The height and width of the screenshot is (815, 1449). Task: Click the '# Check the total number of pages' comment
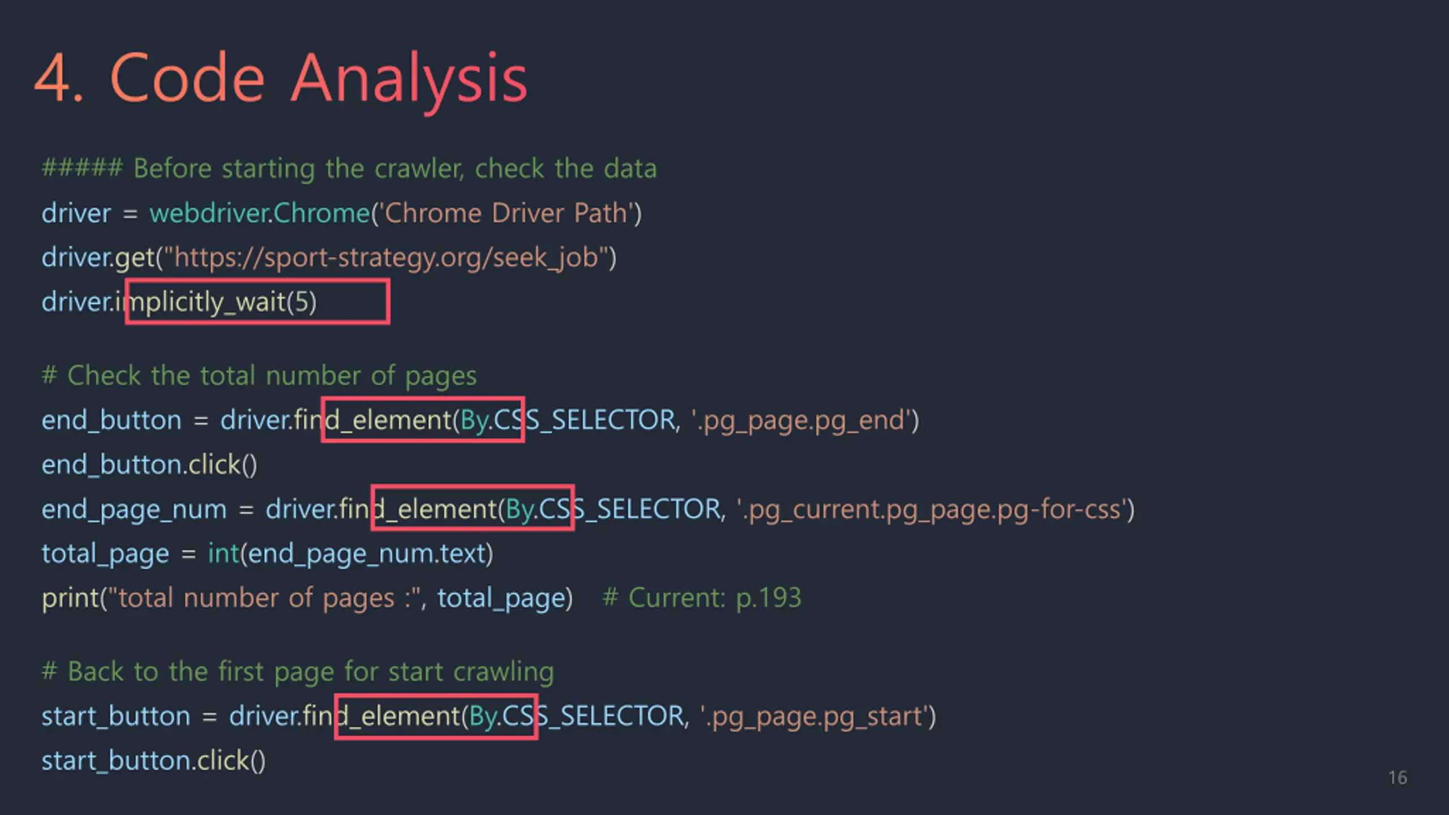pyautogui.click(x=259, y=376)
